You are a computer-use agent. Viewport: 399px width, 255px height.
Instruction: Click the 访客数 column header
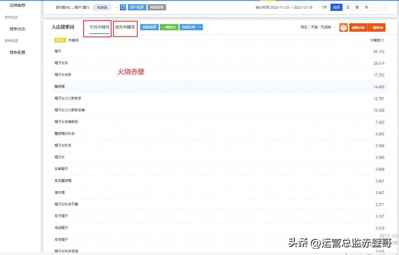point(375,40)
